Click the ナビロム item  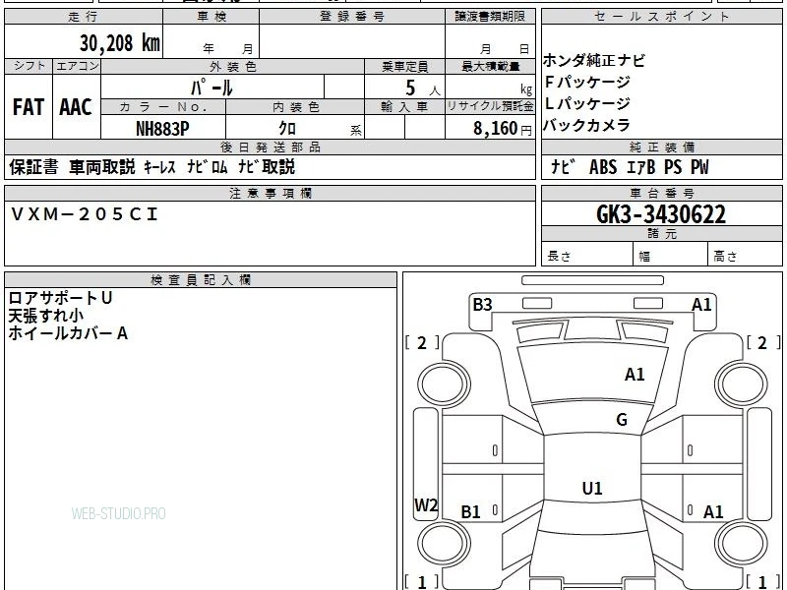[208, 167]
